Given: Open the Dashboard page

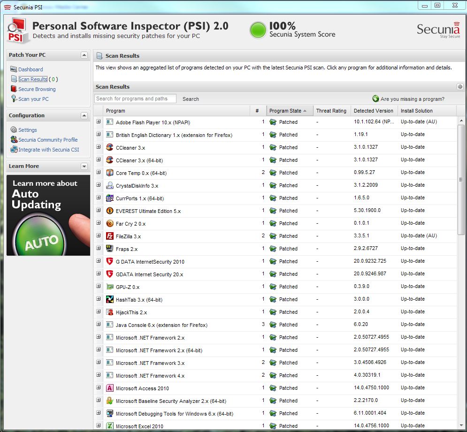Looking at the screenshot, I should pyautogui.click(x=31, y=69).
